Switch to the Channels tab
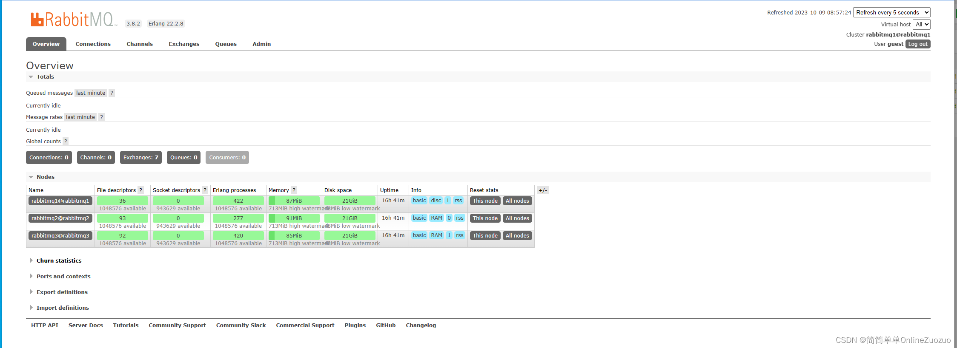 click(x=140, y=44)
